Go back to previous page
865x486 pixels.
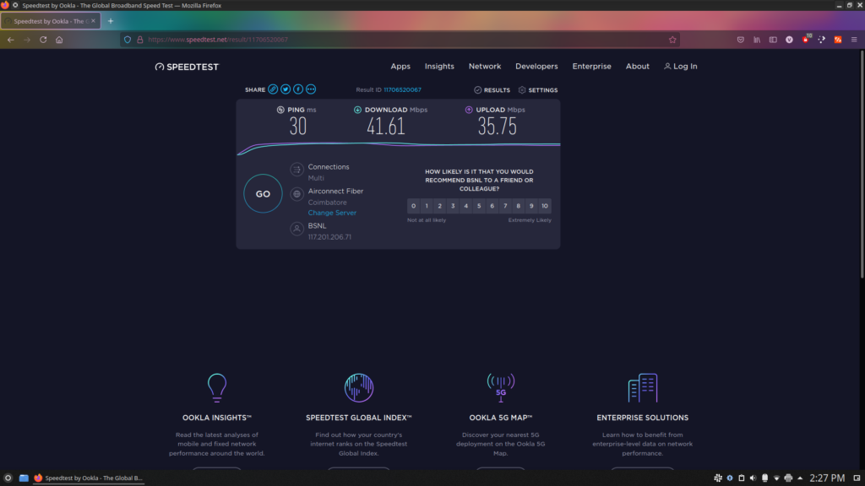pos(10,40)
